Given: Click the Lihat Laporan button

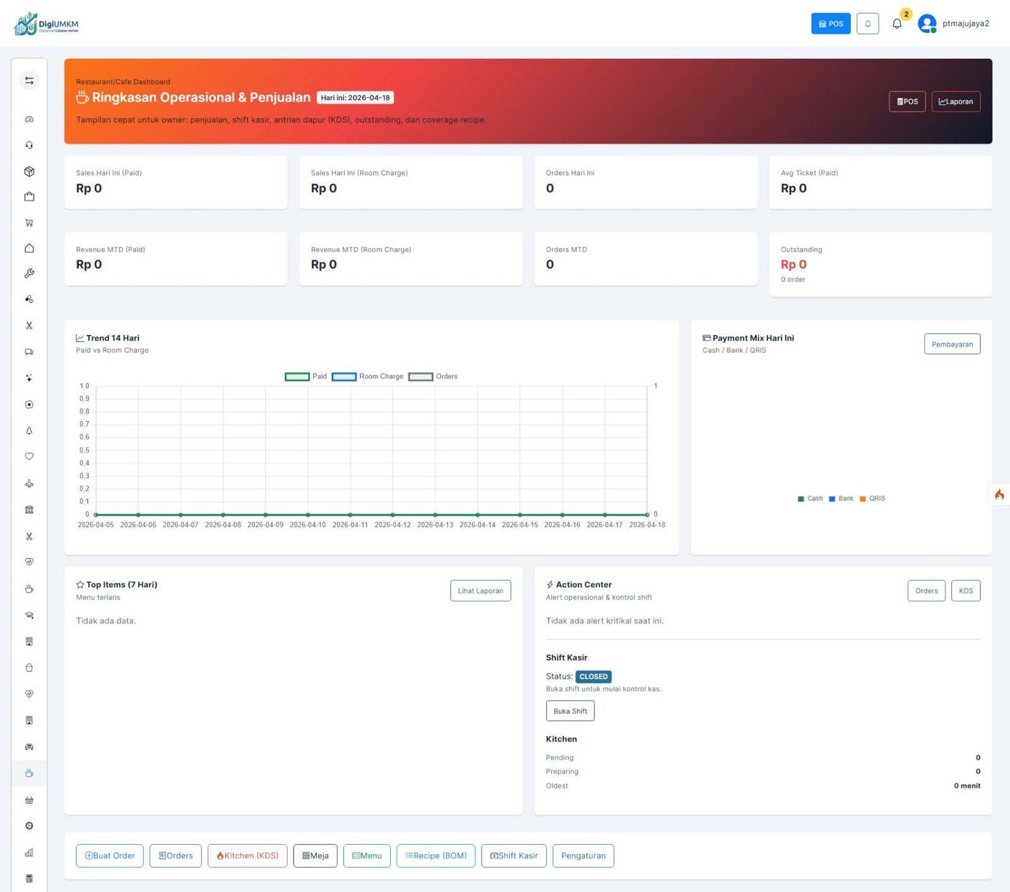Looking at the screenshot, I should 480,591.
